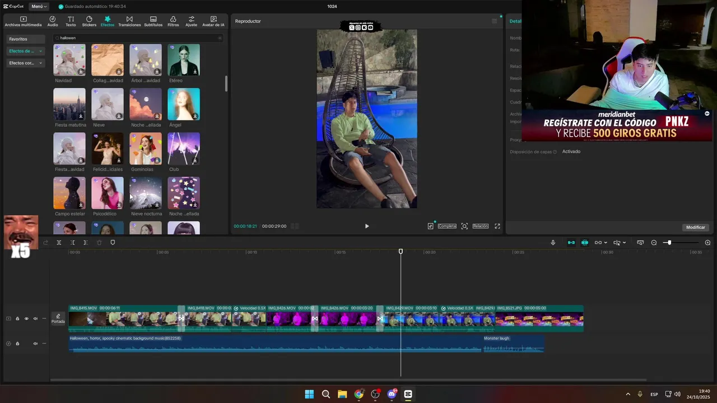Trim left of playhead tool
The width and height of the screenshot is (717, 403).
pyautogui.click(x=72, y=242)
